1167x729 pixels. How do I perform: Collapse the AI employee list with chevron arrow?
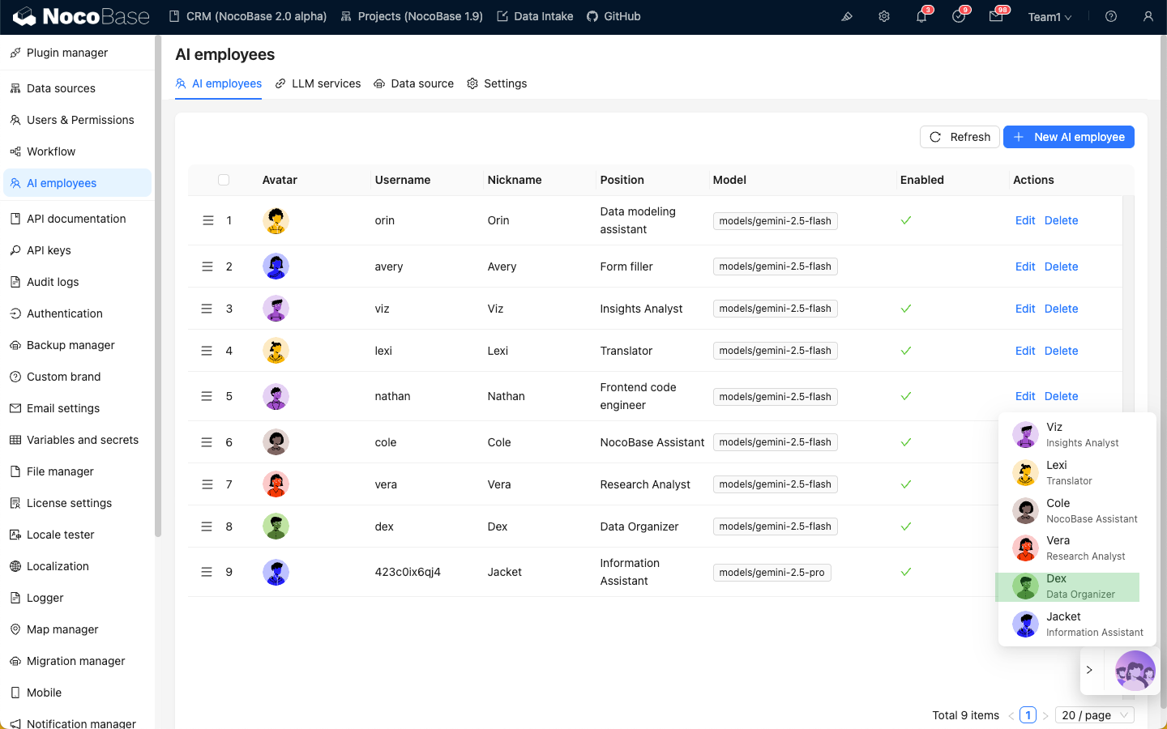click(1089, 671)
